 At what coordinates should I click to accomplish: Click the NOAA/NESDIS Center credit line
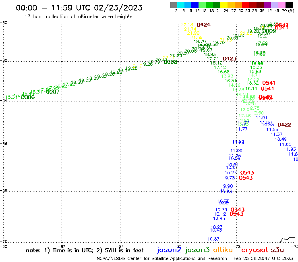pyautogui.click(x=162, y=258)
